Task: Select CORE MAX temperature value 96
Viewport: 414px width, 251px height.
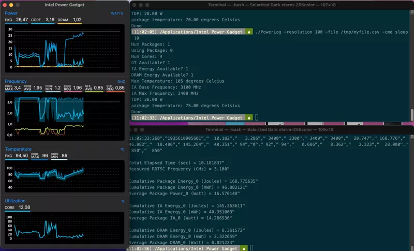Action: (45, 156)
